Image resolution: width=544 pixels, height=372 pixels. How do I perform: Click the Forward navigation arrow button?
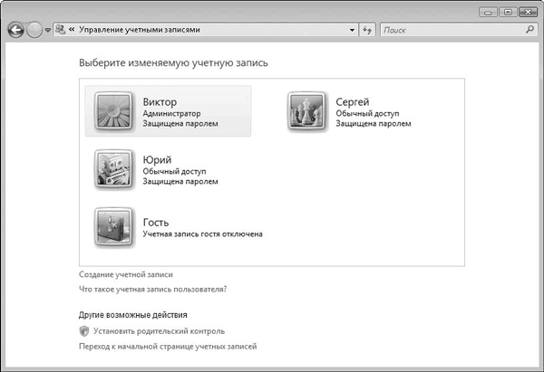click(x=35, y=30)
